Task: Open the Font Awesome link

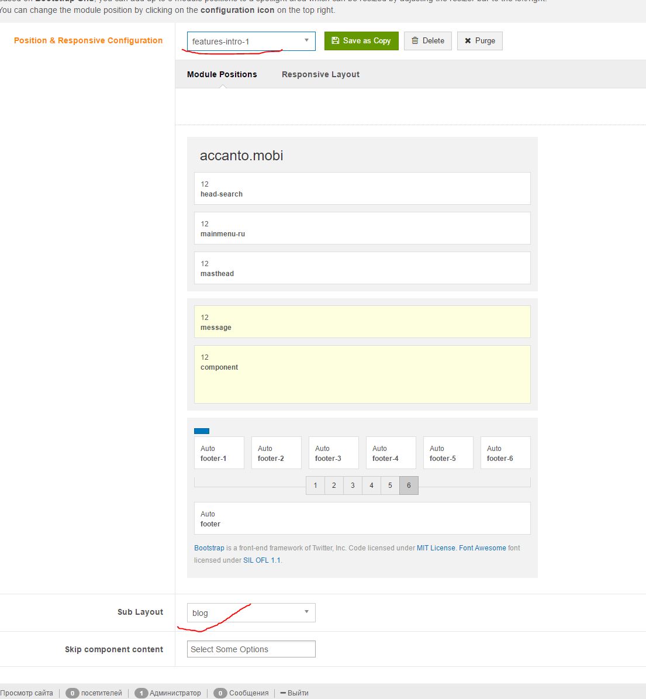Action: coord(482,548)
